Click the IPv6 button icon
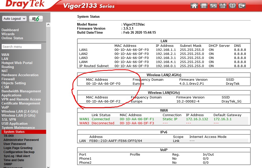Image resolution: width=262 pixels, height=168 pixels. [36, 19]
